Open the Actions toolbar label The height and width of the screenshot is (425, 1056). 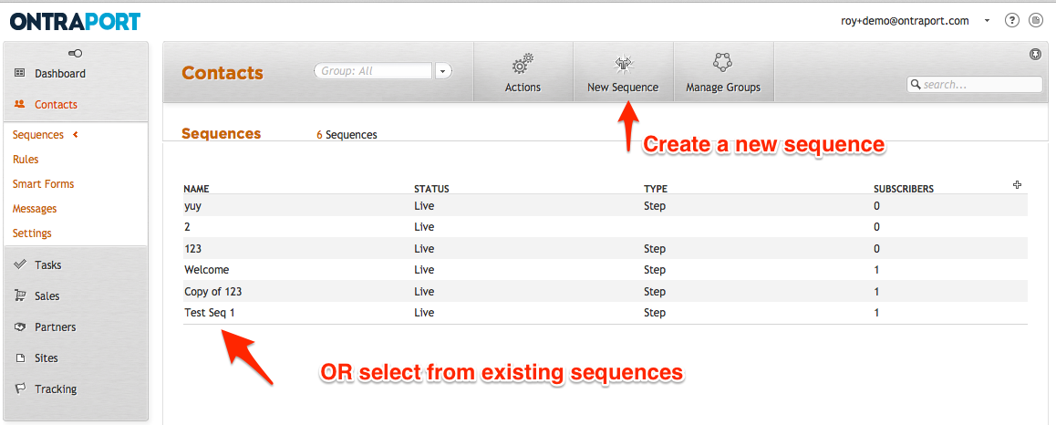click(x=523, y=88)
